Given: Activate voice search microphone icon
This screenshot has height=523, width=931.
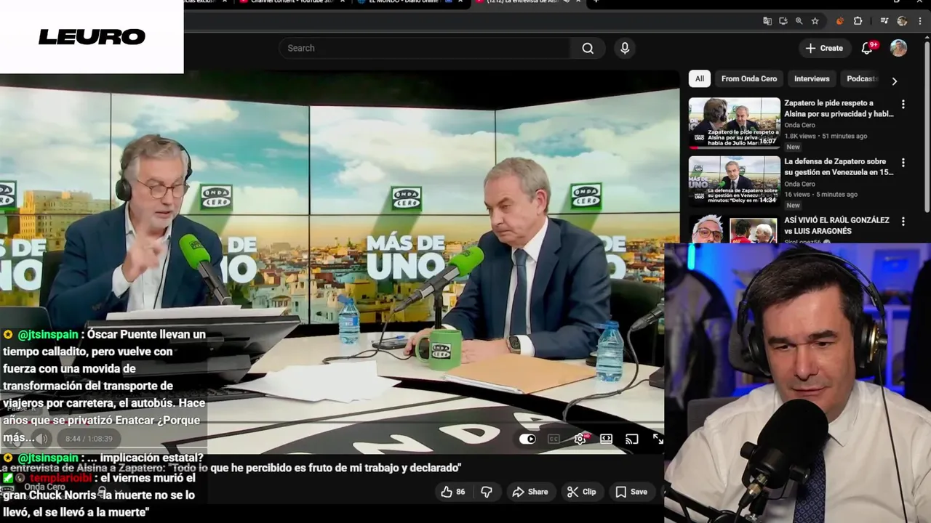Looking at the screenshot, I should (625, 48).
